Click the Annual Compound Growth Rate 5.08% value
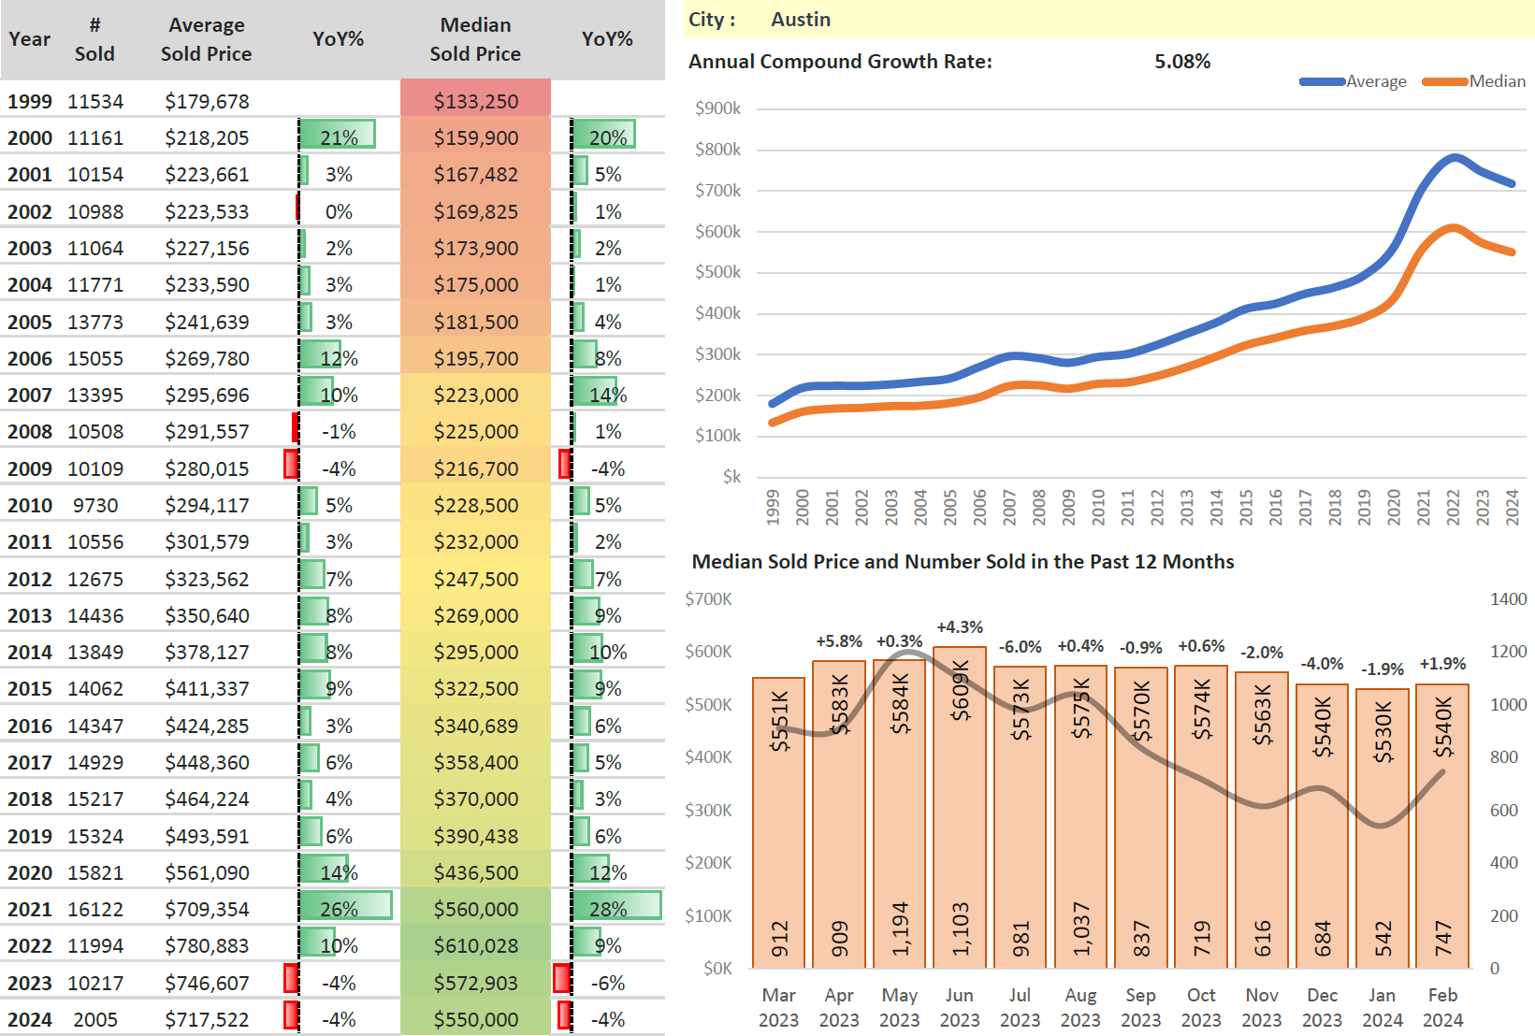Viewport: 1535px width, 1036px height. tap(1181, 62)
